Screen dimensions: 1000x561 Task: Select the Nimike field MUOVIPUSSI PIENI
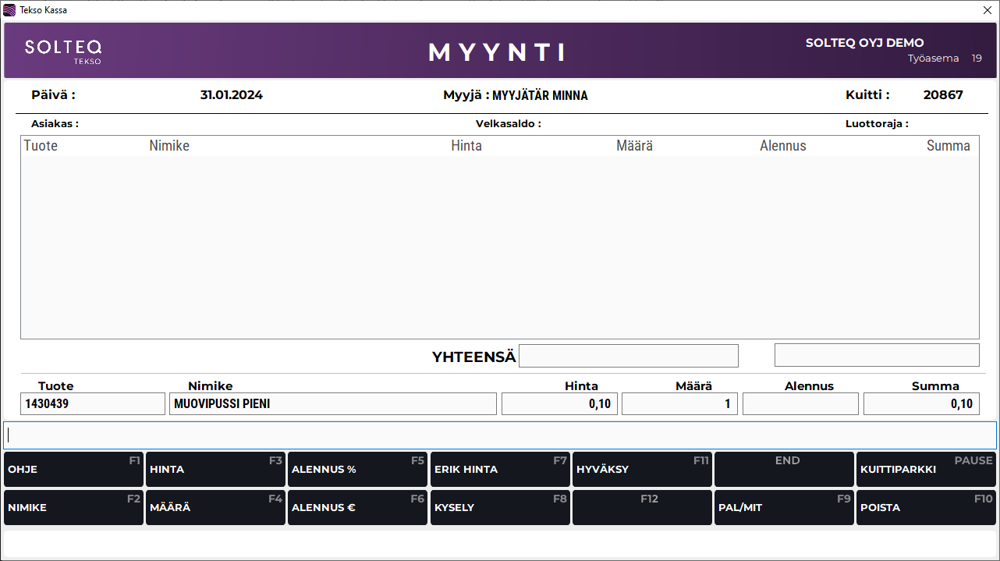[x=332, y=404]
